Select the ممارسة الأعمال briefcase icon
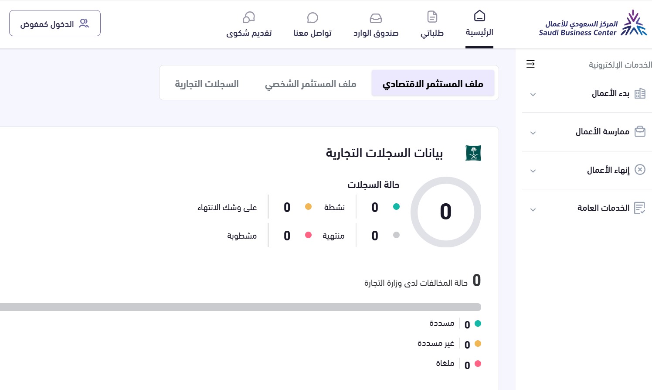Screen dimensions: 652x390 point(640,131)
